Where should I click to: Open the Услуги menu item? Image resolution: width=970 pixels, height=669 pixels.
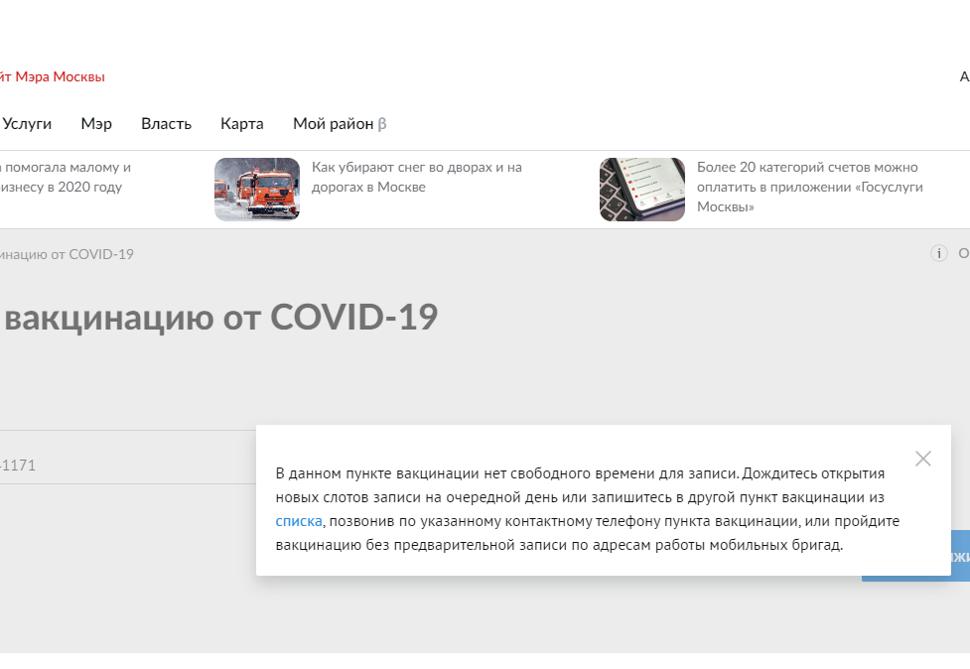coord(27,124)
